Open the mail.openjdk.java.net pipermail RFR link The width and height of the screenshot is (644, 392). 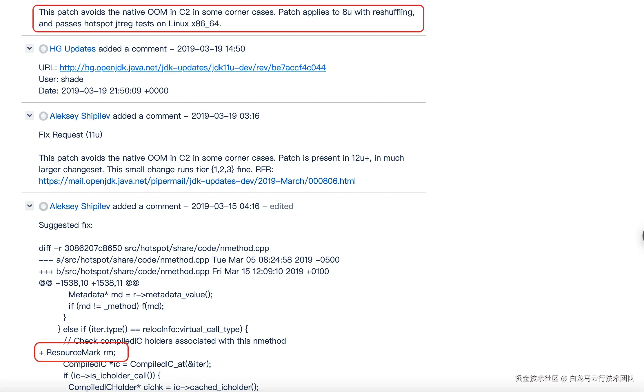tap(197, 181)
